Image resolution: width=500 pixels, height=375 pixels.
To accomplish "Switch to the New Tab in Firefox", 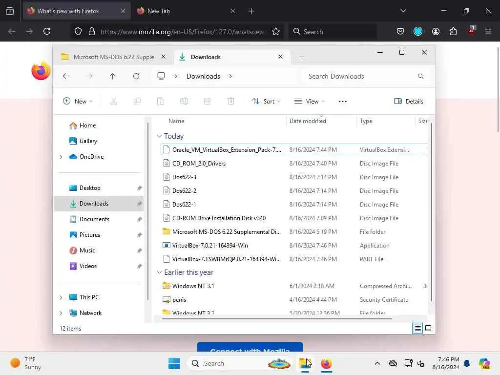I will pyautogui.click(x=187, y=11).
